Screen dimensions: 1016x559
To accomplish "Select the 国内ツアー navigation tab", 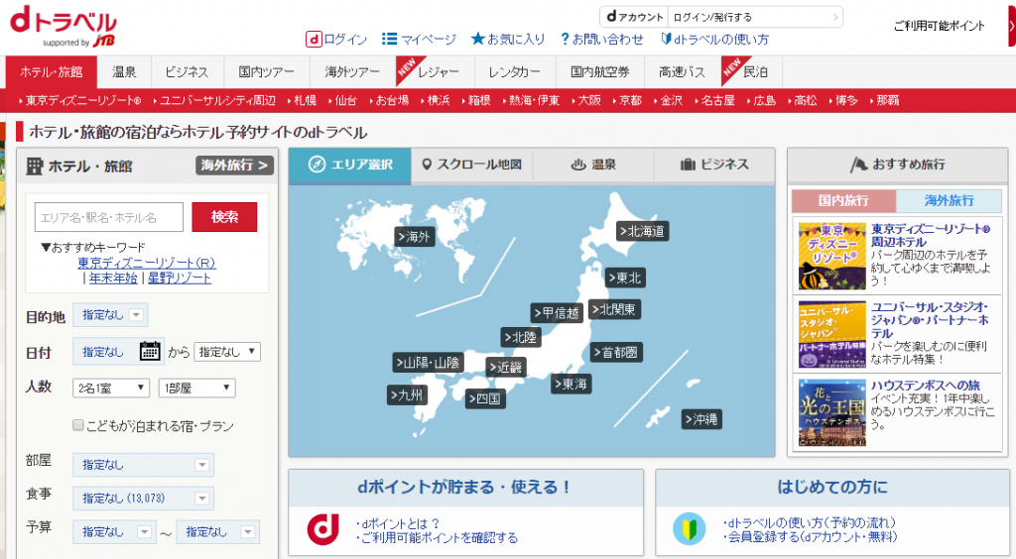I will pyautogui.click(x=266, y=71).
